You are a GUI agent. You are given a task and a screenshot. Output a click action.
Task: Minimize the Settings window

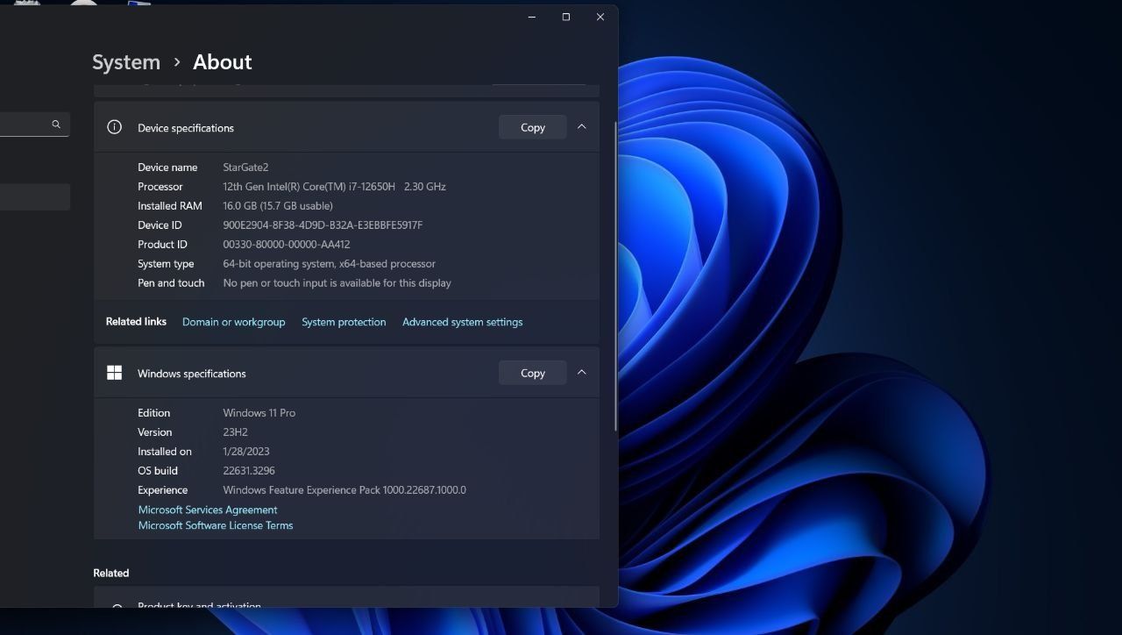click(x=532, y=17)
